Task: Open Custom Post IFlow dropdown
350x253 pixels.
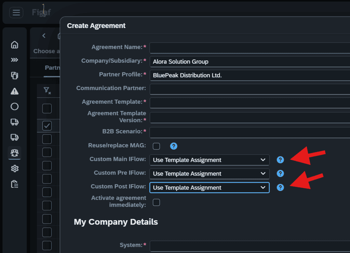Action: [x=210, y=188]
